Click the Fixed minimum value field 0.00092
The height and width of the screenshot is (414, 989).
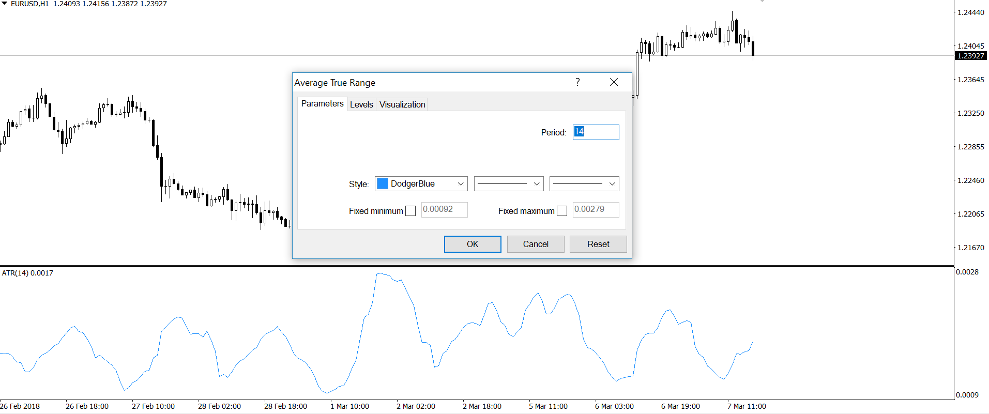[x=444, y=209]
